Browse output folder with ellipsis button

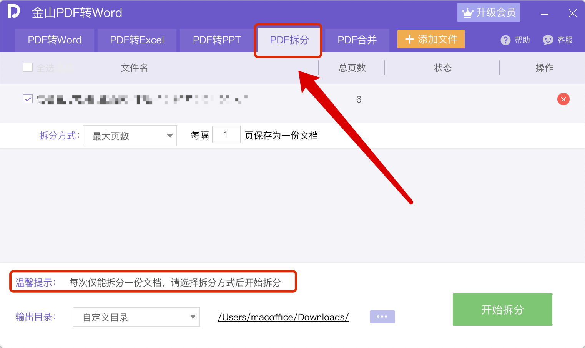coord(382,317)
